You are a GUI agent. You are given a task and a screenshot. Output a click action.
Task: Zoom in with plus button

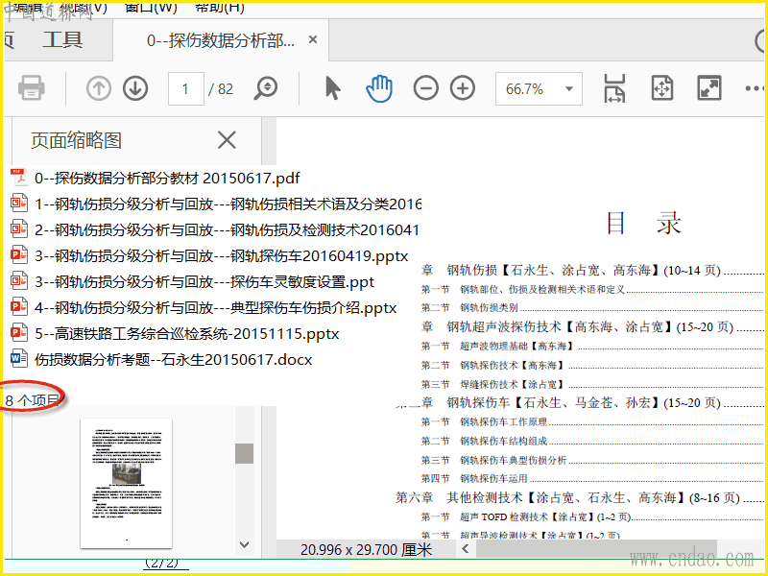(463, 88)
